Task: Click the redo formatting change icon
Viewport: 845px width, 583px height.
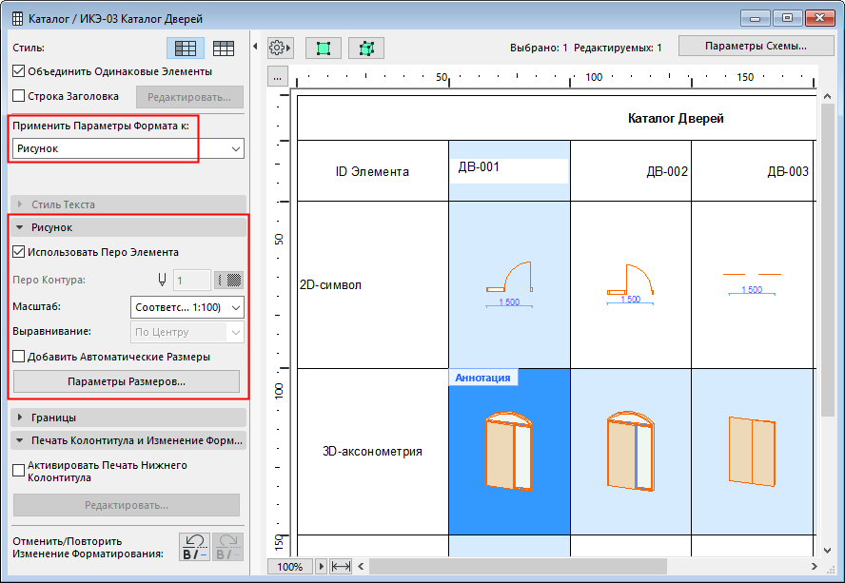Action: coord(228,547)
